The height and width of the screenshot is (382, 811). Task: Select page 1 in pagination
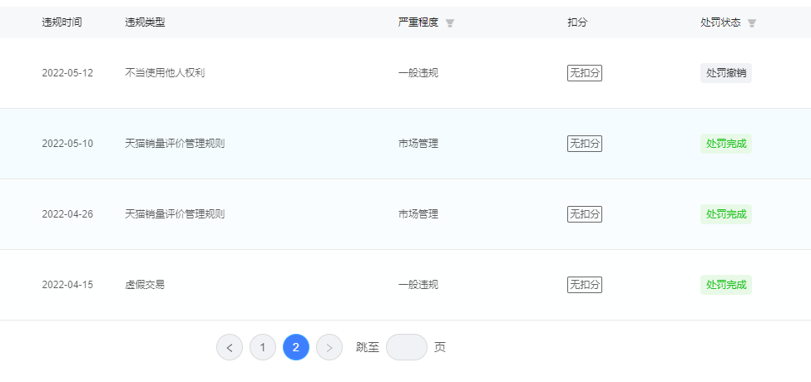[263, 347]
